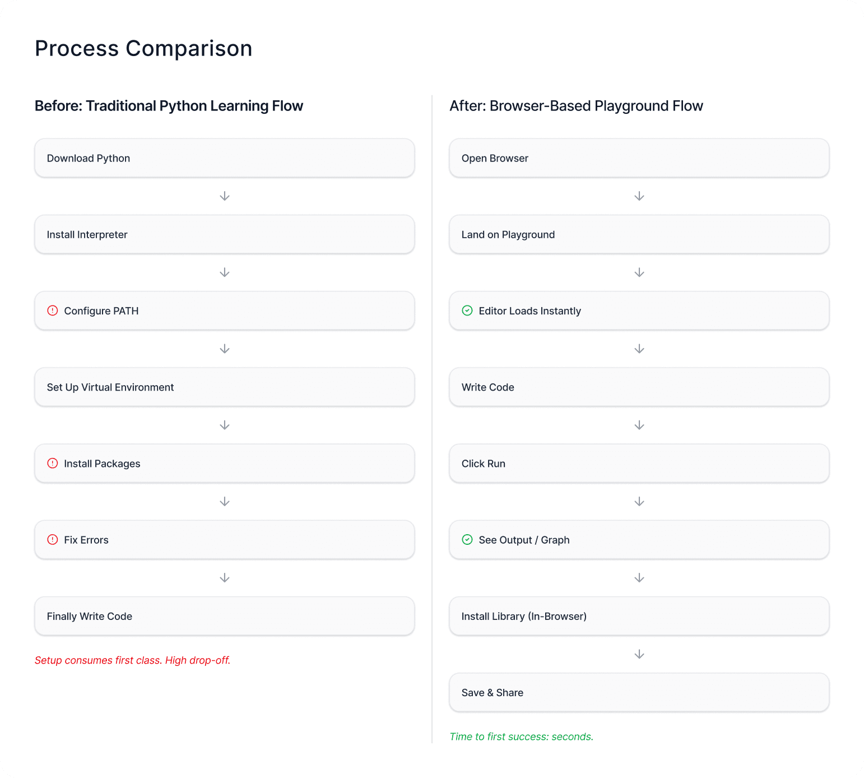This screenshot has height=778, width=864.
Task: Click the check icon next to See Output / Graph
Action: coord(467,540)
